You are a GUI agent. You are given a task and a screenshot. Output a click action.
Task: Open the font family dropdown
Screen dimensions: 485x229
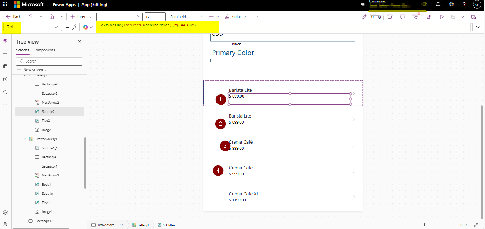[119, 16]
